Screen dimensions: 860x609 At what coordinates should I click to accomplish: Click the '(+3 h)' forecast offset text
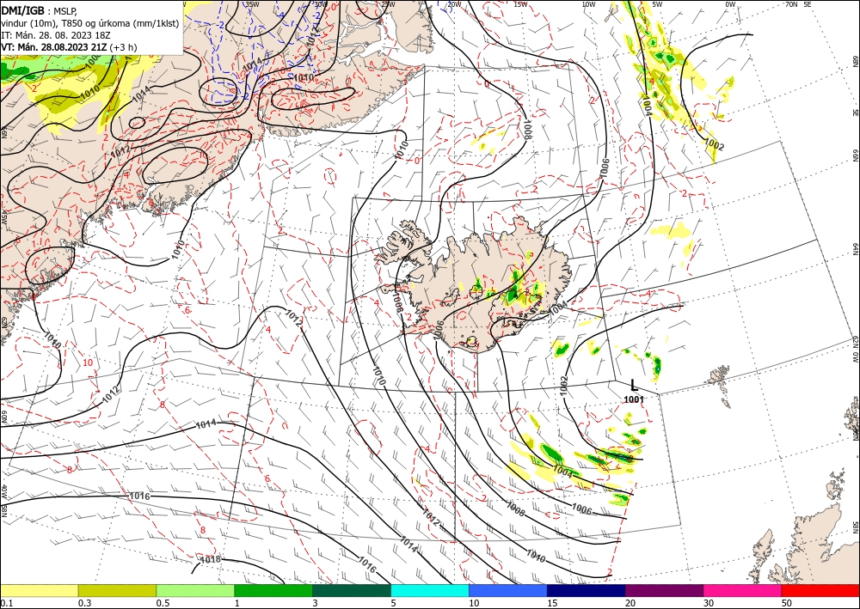point(123,47)
